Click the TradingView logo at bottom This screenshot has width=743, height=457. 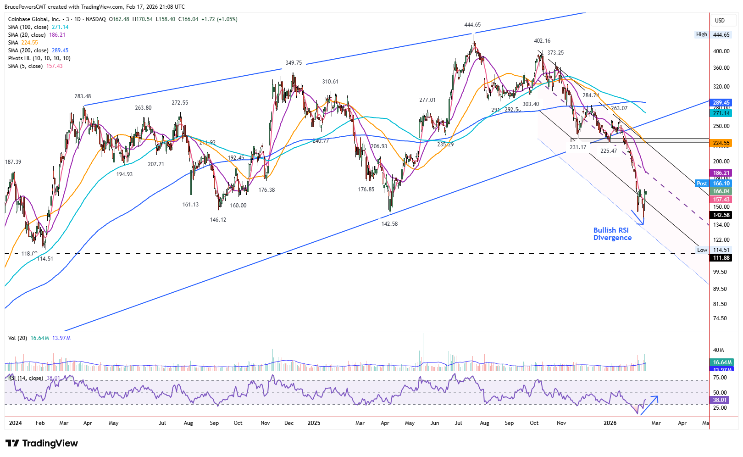click(42, 443)
